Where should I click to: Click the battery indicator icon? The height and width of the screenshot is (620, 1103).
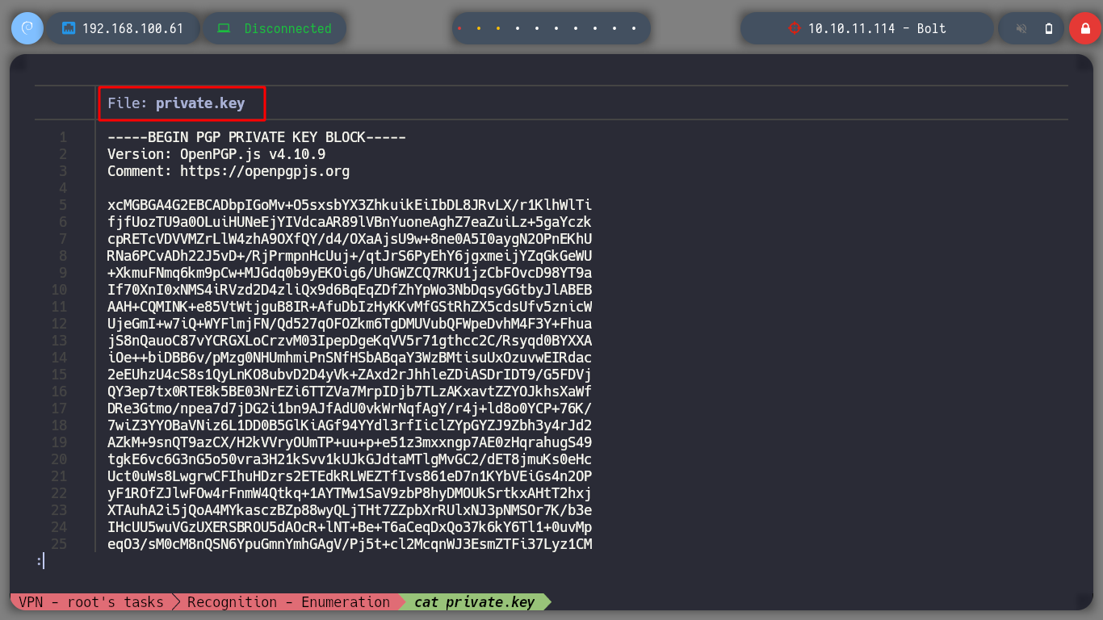[1049, 28]
